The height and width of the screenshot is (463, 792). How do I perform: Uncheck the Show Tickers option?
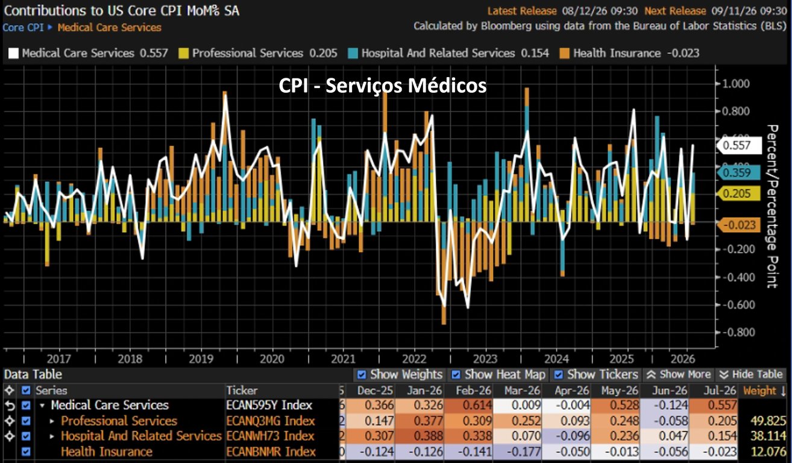pos(558,375)
